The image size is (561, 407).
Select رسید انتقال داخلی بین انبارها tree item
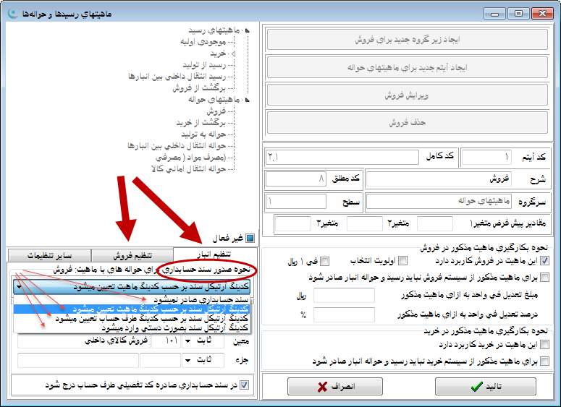click(177, 77)
